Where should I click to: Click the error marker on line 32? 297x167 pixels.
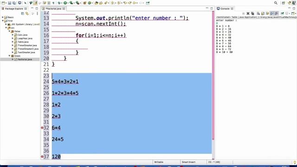[42, 128]
